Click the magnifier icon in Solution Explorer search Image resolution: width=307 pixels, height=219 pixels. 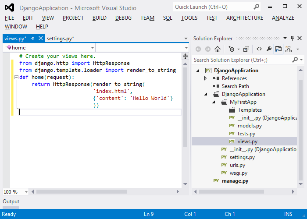click(295, 60)
